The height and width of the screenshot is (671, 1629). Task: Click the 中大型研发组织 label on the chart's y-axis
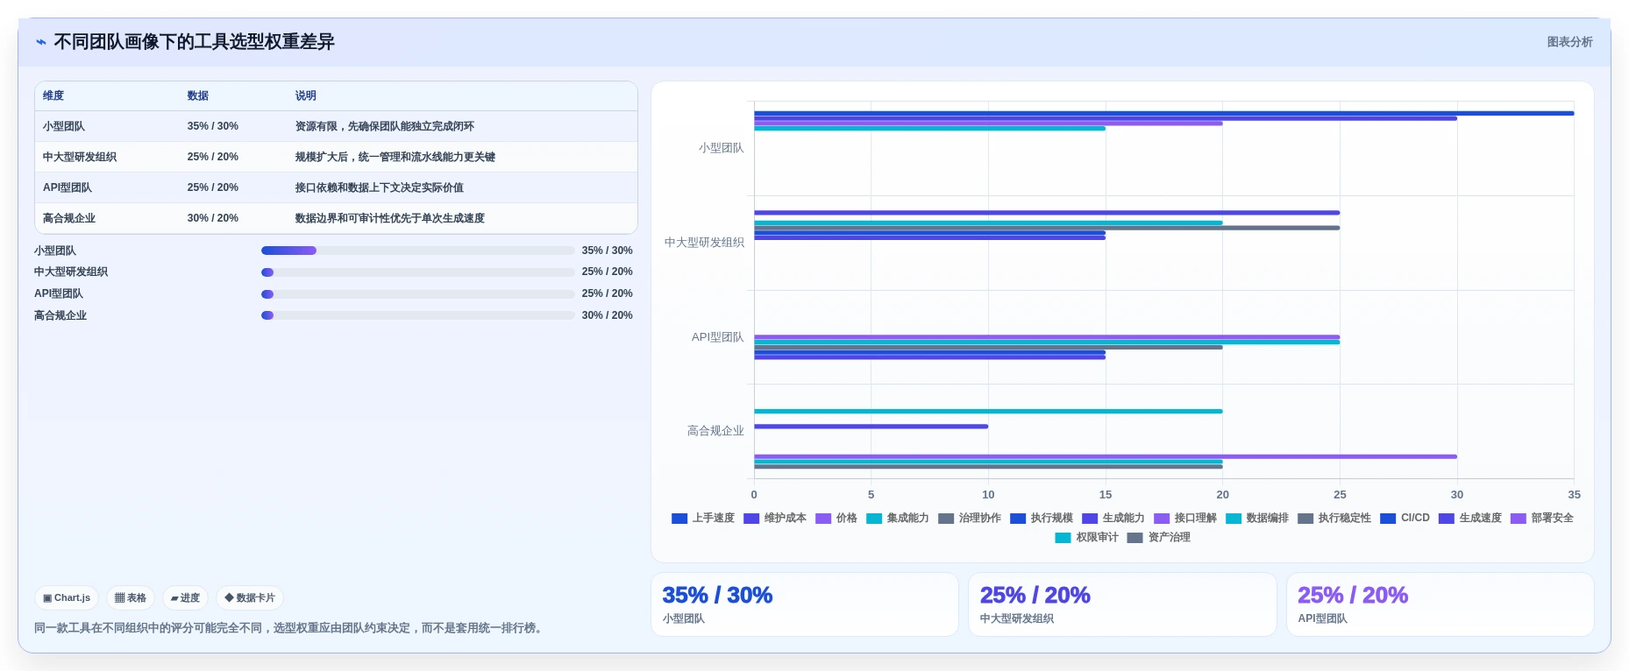point(704,243)
